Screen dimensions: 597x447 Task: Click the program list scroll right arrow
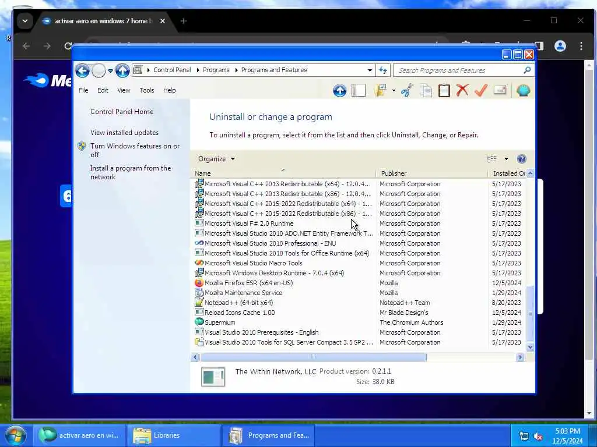pos(520,357)
